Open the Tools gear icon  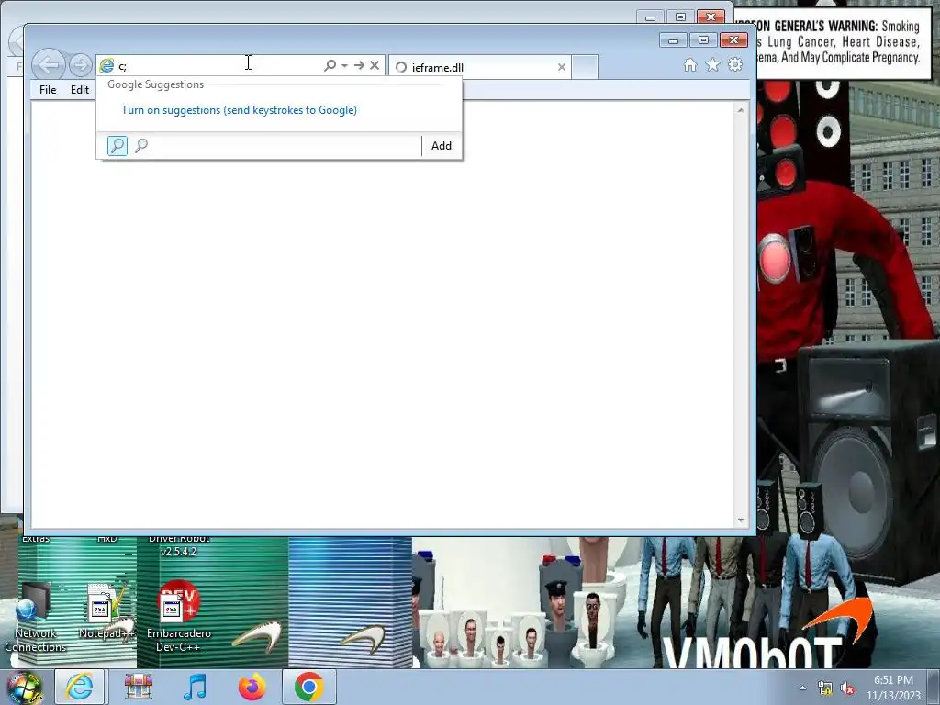click(x=735, y=65)
